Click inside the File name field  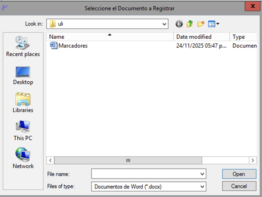coord(145,174)
